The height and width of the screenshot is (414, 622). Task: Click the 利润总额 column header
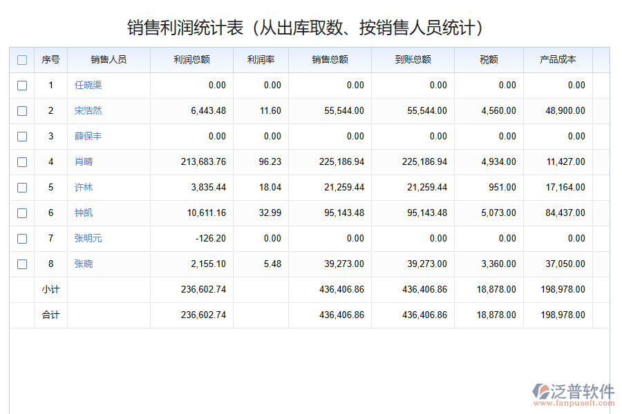tap(191, 60)
